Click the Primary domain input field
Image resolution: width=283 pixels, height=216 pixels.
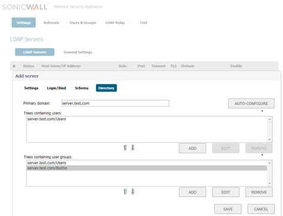pyautogui.click(x=115, y=103)
